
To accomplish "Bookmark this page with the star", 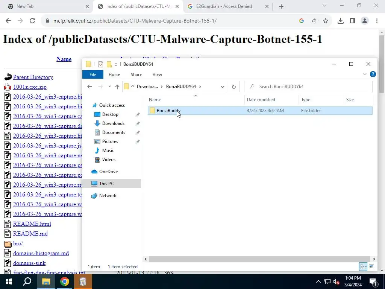I will point(326,21).
